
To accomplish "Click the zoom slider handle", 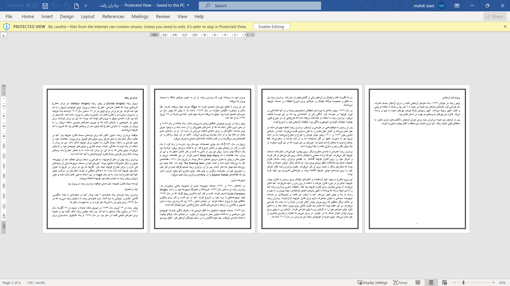I will pos(463,283).
